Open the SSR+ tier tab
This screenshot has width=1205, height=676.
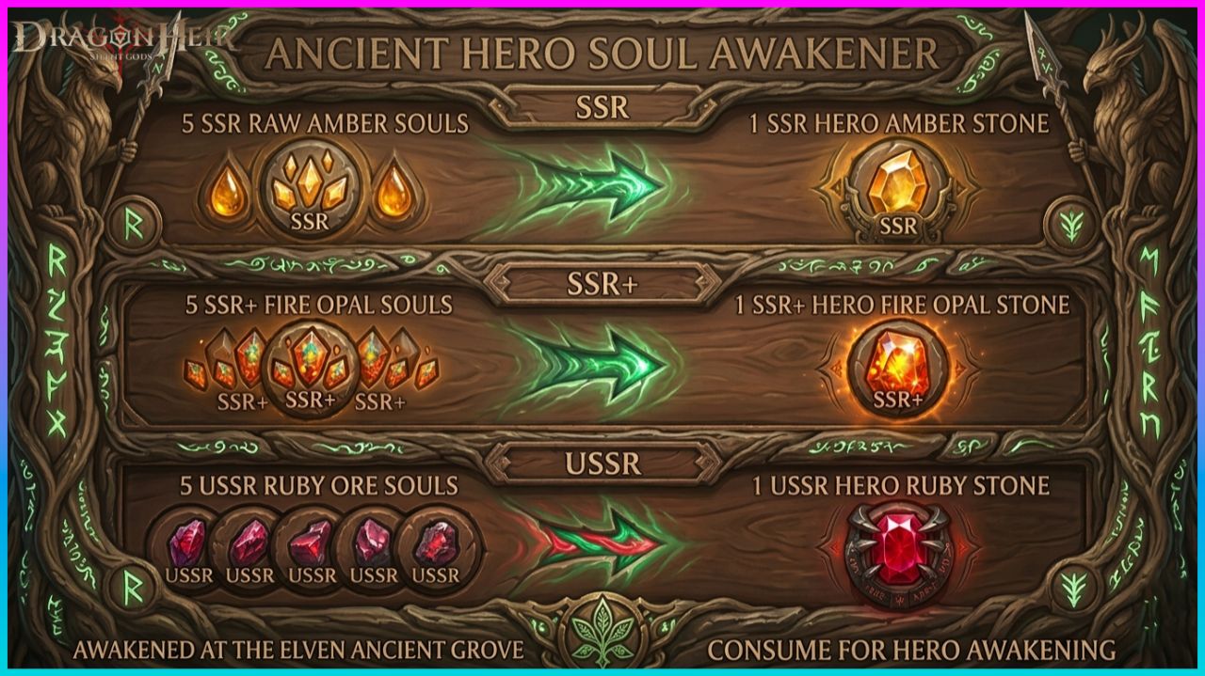click(x=602, y=284)
